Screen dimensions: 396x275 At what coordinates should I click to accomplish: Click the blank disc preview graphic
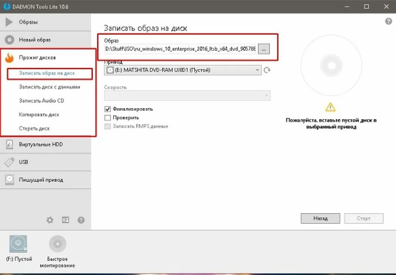331,65
